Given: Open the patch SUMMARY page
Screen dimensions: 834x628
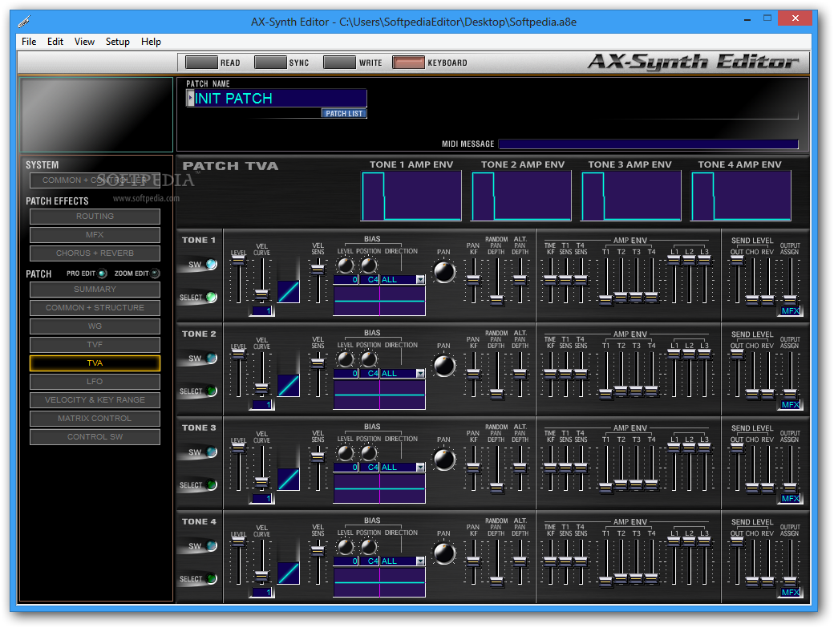Looking at the screenshot, I should [95, 290].
